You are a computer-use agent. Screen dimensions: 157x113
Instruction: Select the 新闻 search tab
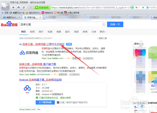click(85, 32)
